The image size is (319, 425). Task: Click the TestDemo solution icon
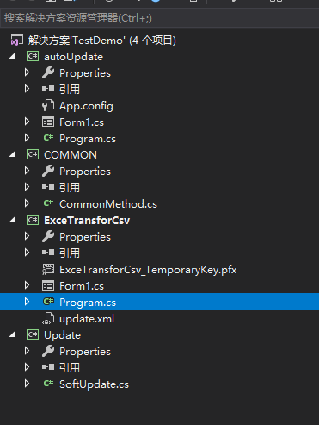(x=16, y=40)
